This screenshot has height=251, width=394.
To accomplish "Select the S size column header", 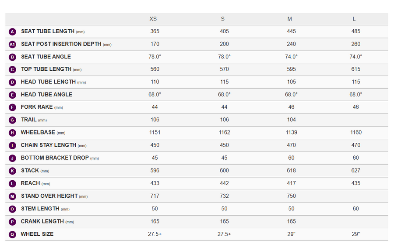I will pyautogui.click(x=223, y=19).
